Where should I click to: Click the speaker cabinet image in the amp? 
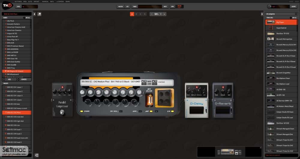point(164,97)
